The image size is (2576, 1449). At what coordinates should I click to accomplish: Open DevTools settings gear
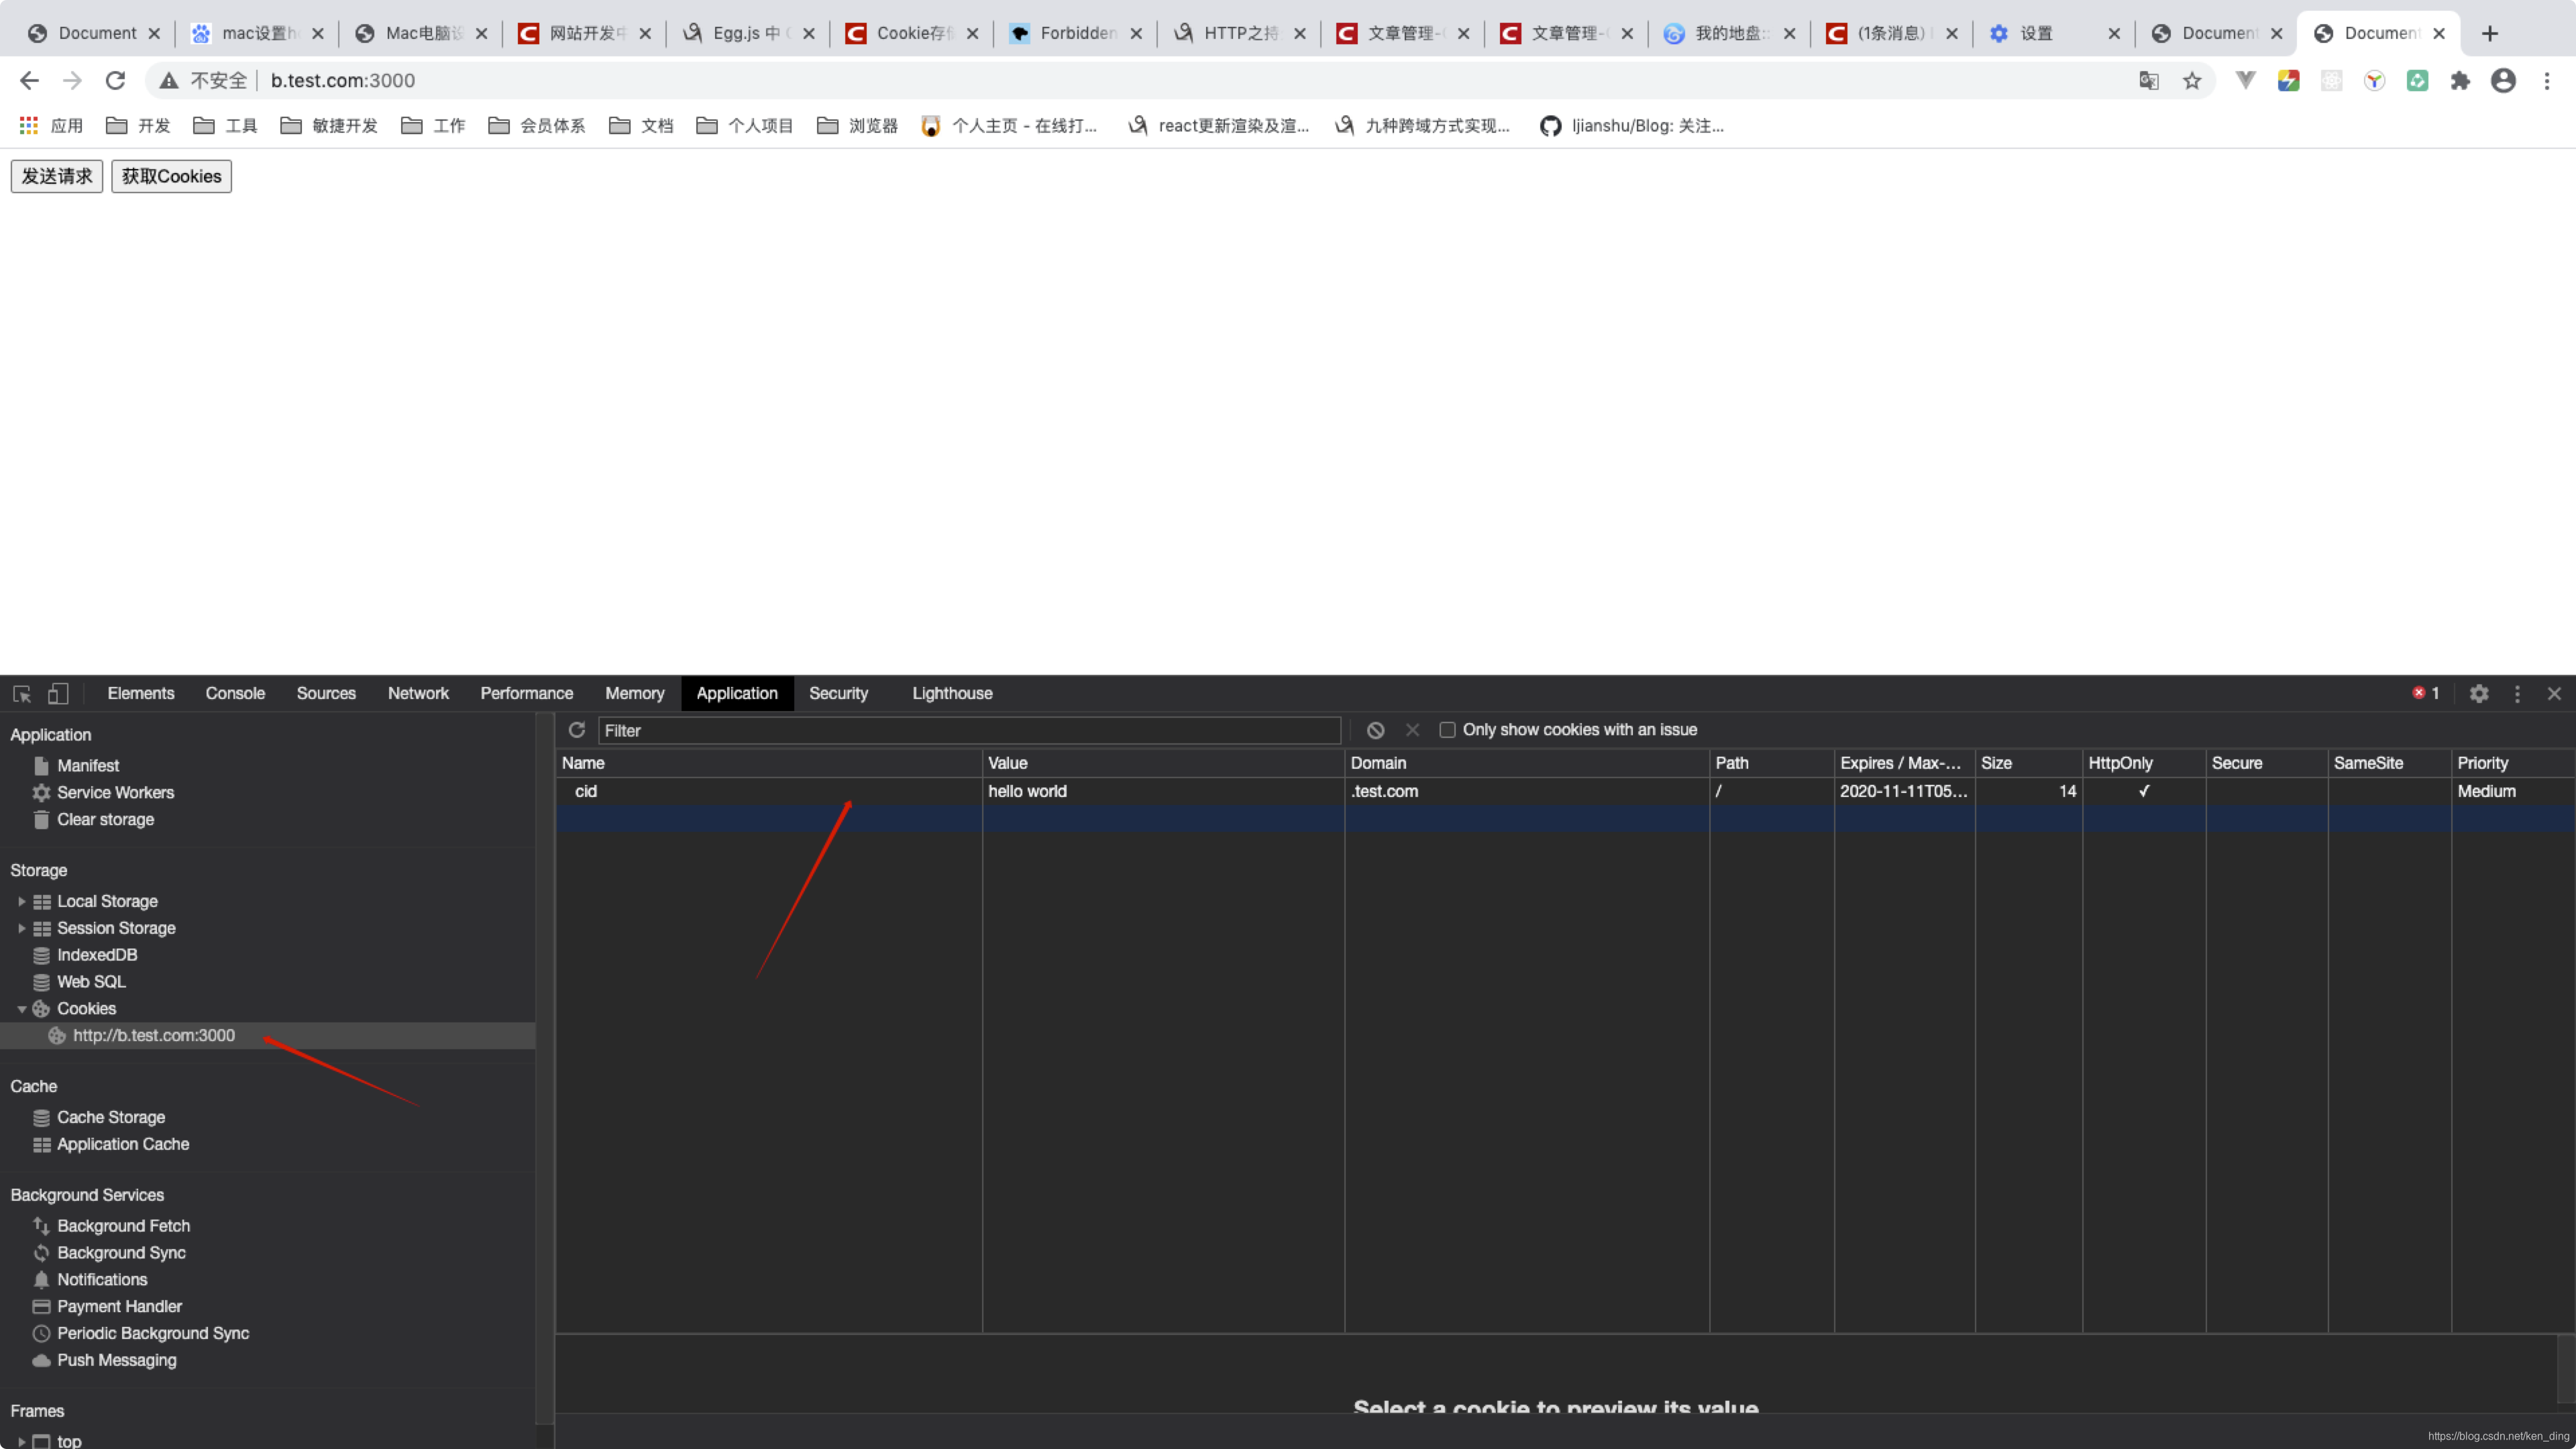pos(2478,693)
